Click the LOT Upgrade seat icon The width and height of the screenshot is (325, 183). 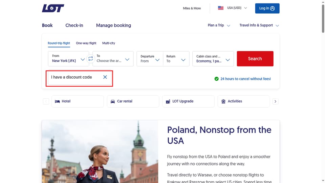(x=168, y=101)
